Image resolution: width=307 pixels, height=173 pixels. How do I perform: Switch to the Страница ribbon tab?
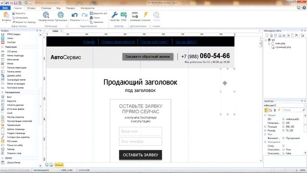point(46,8)
